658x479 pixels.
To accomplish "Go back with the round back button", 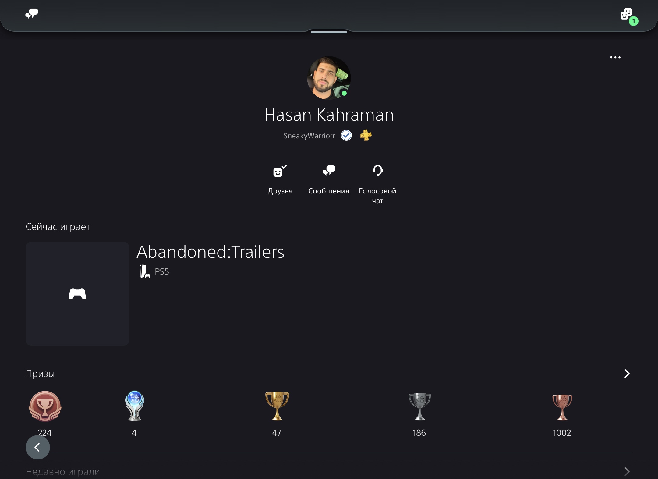I will [x=38, y=447].
